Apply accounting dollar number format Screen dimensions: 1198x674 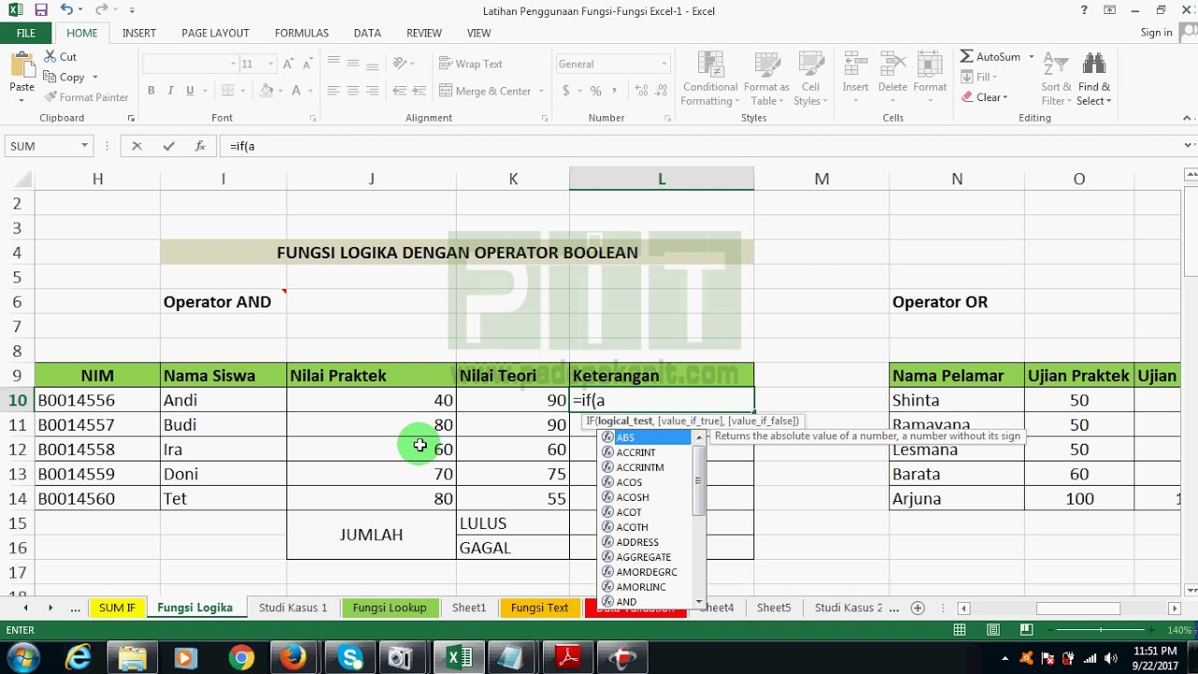pos(566,91)
